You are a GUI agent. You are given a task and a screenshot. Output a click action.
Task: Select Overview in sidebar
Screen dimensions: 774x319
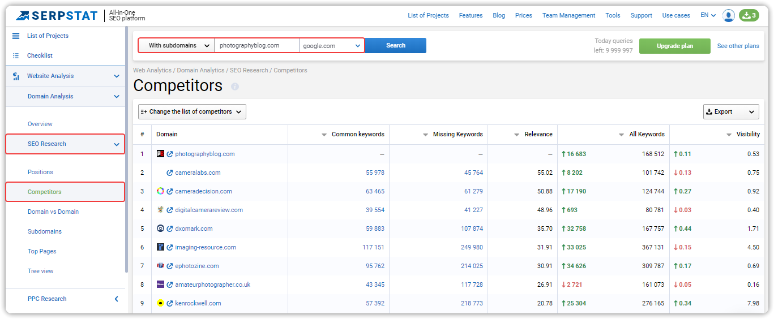pos(40,124)
